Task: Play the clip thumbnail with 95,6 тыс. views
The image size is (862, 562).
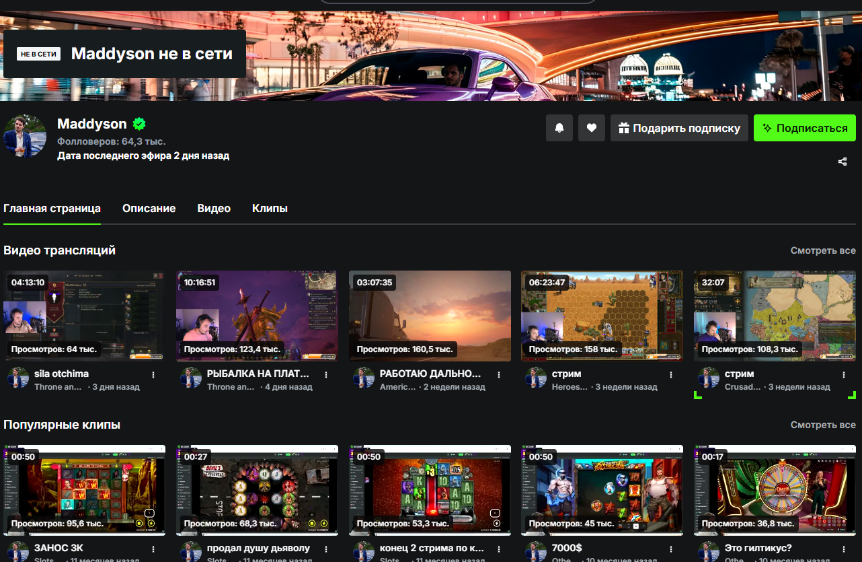Action: tap(84, 490)
